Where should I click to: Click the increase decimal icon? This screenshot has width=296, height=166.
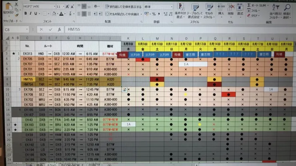pyautogui.click(x=165, y=14)
